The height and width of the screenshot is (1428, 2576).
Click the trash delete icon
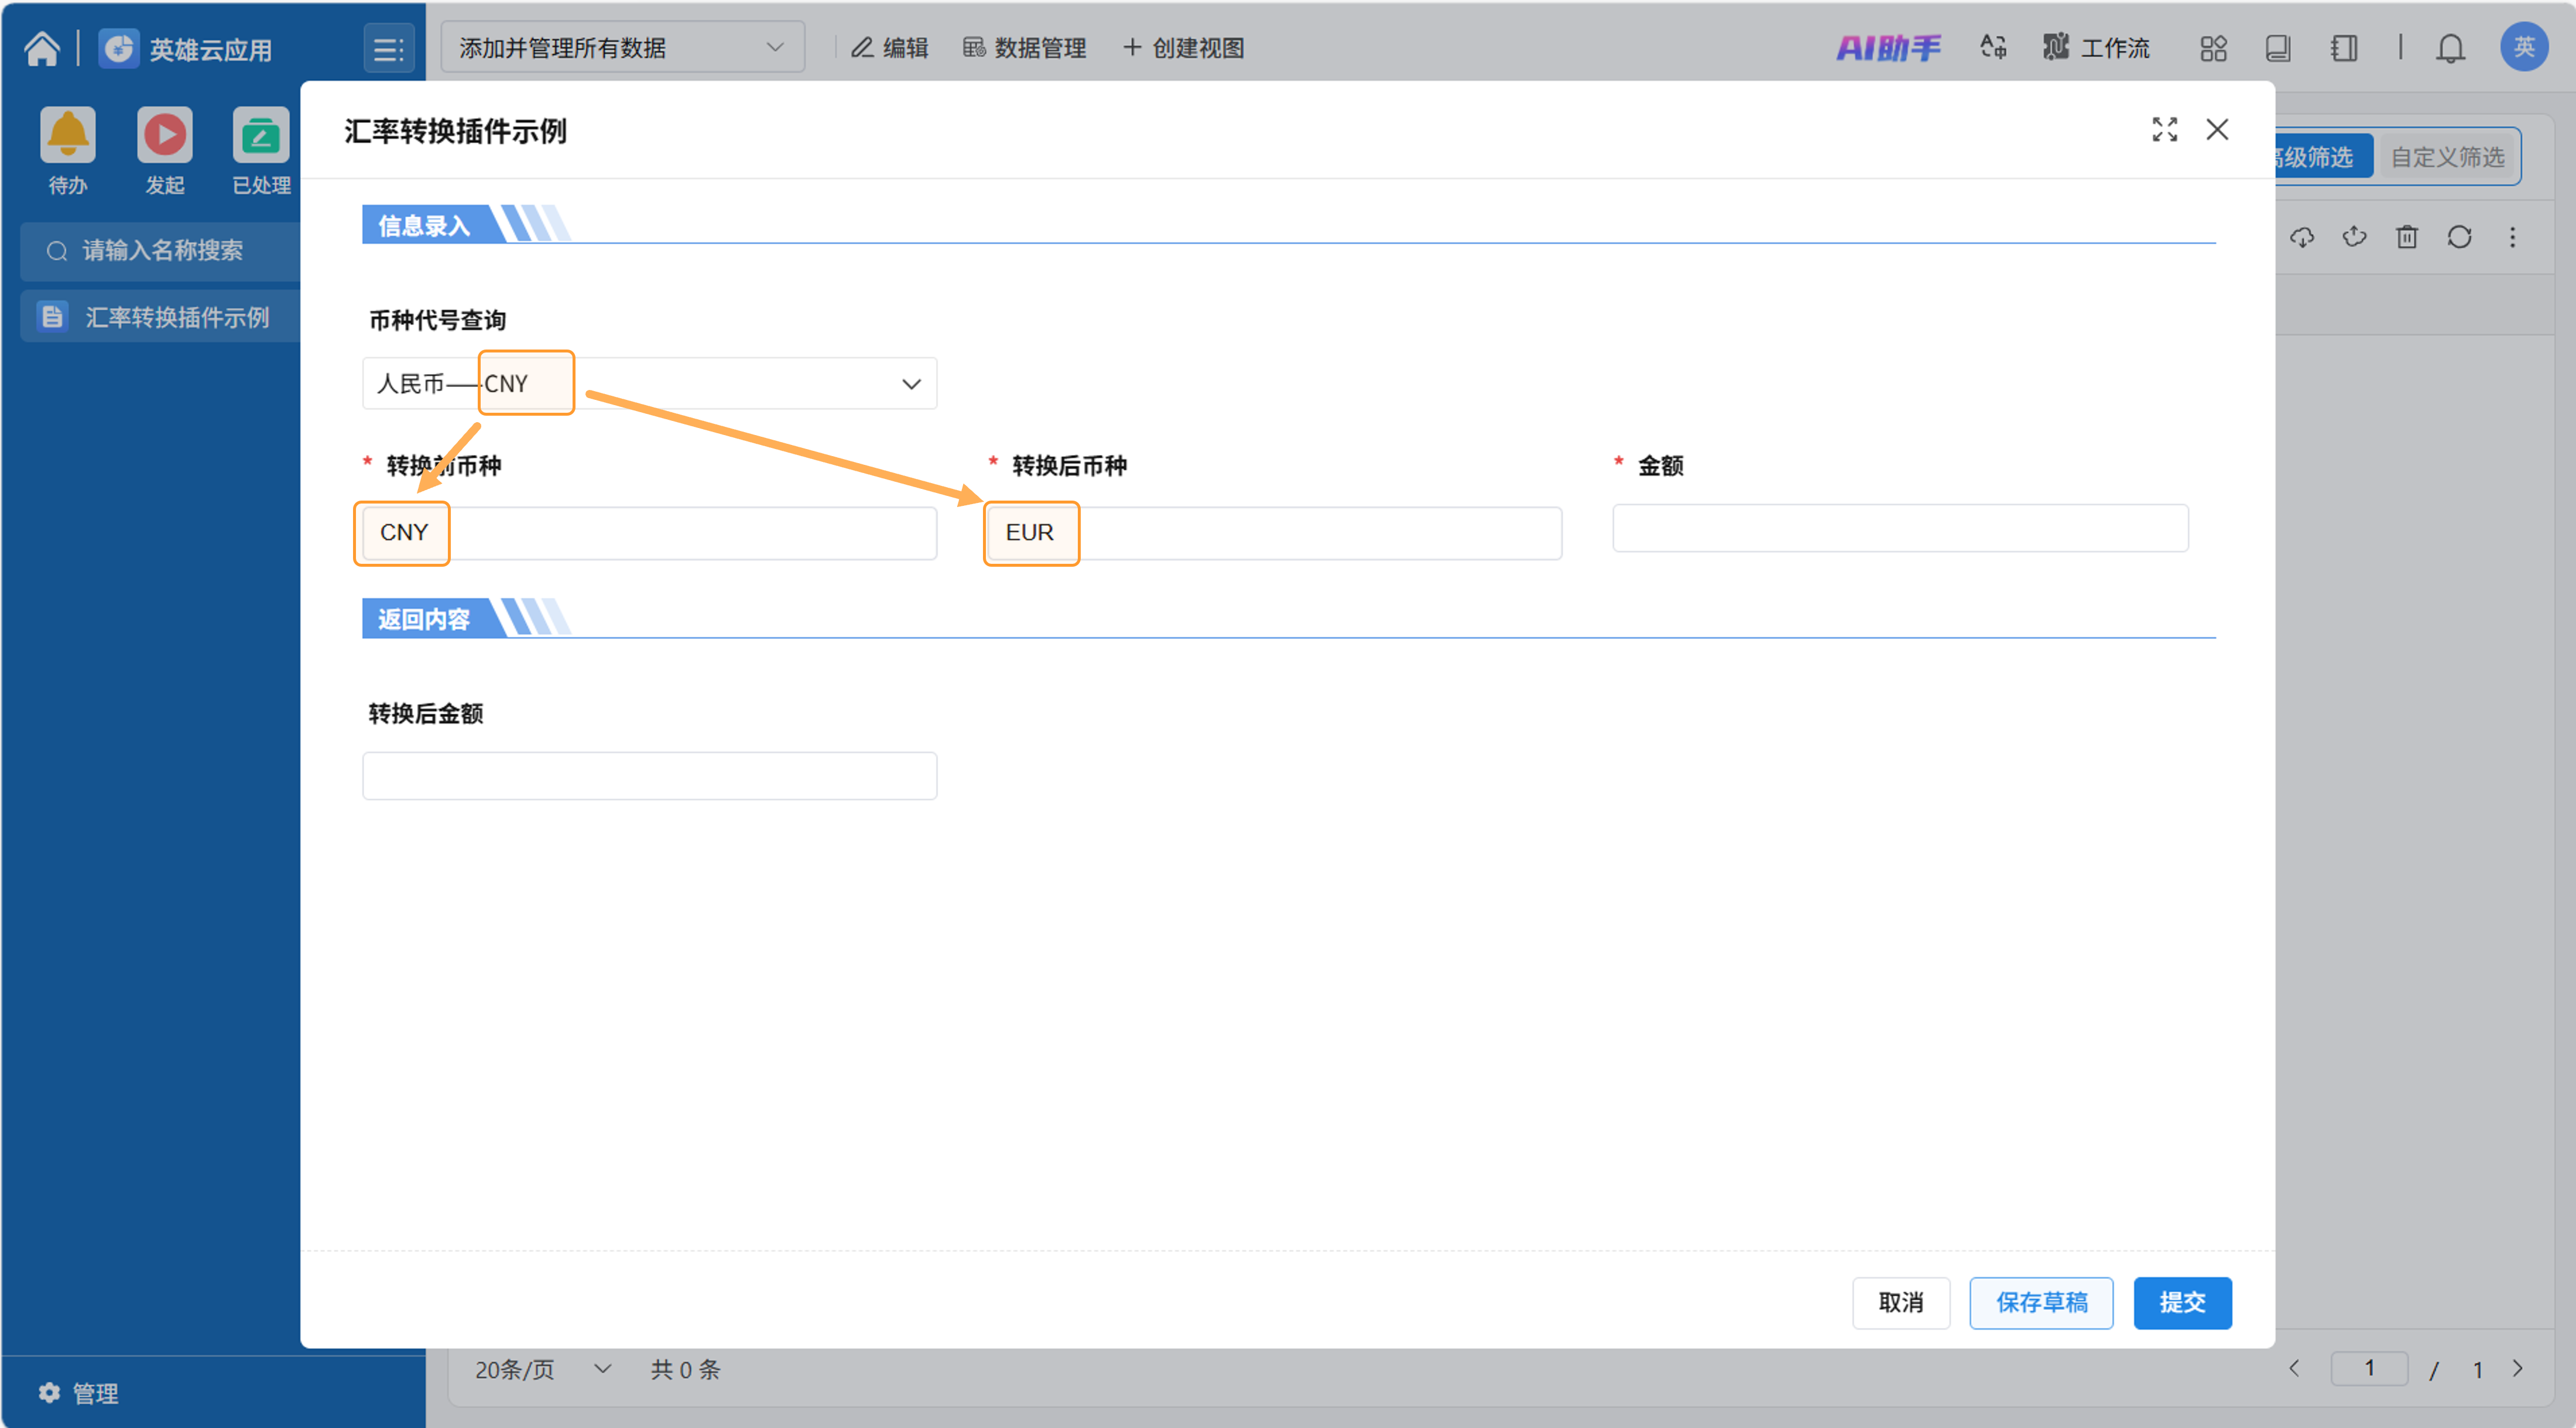point(2407,237)
